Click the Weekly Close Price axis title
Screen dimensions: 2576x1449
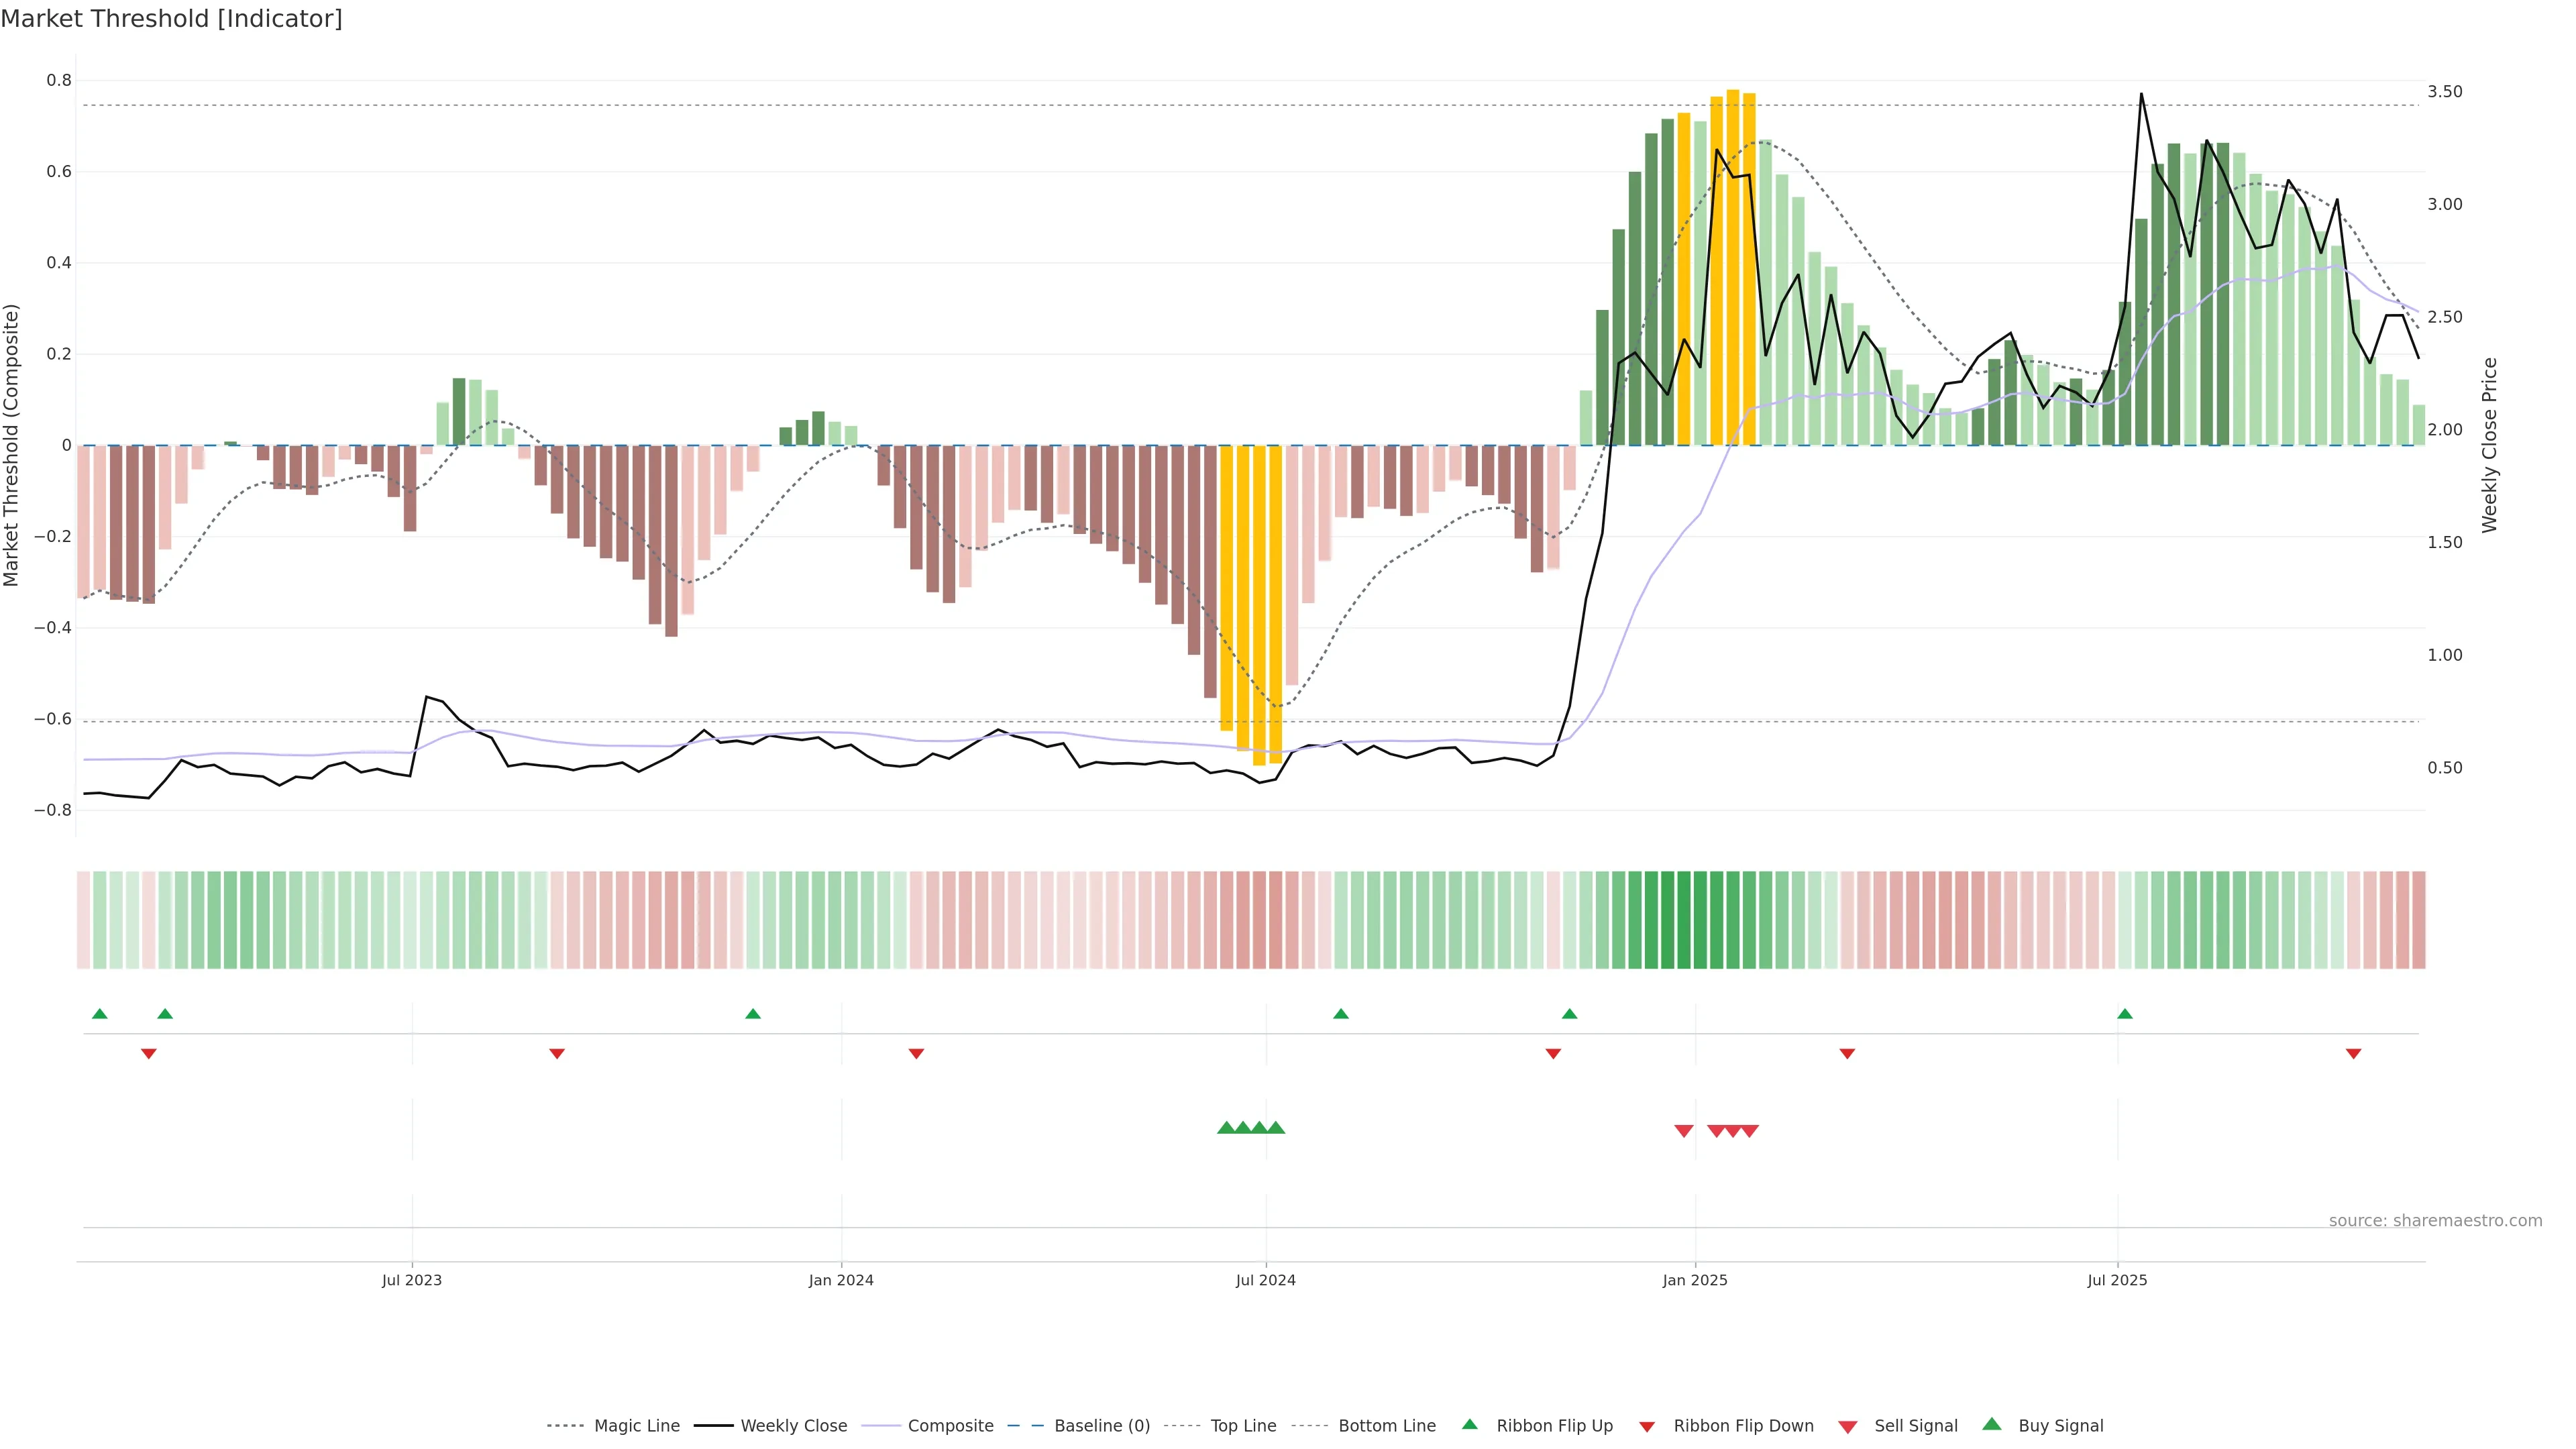click(x=2489, y=445)
